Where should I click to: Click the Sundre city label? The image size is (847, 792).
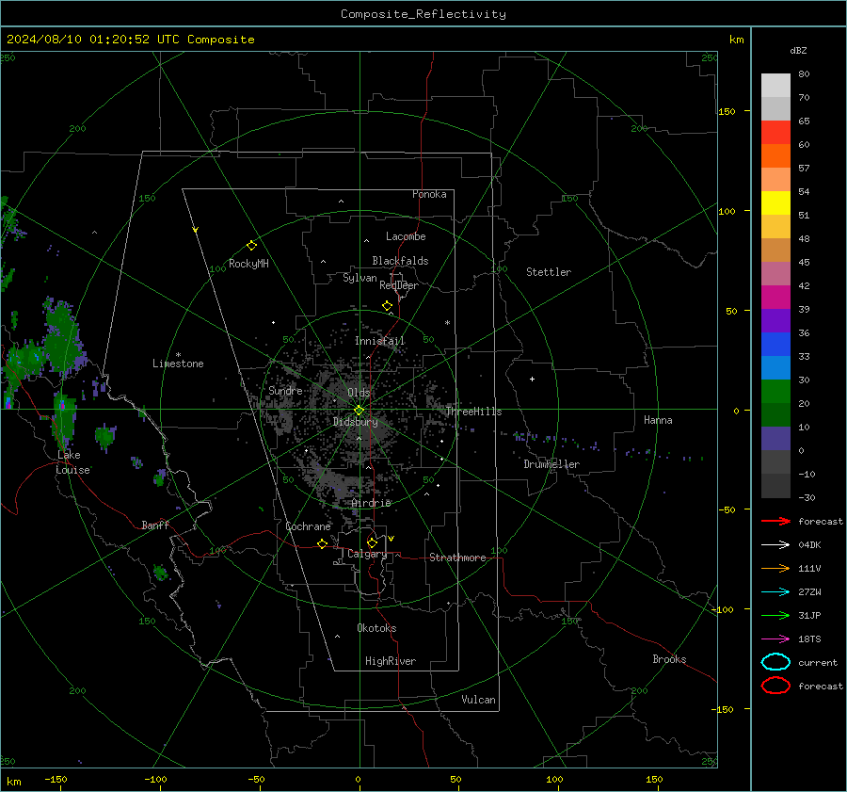coord(285,391)
